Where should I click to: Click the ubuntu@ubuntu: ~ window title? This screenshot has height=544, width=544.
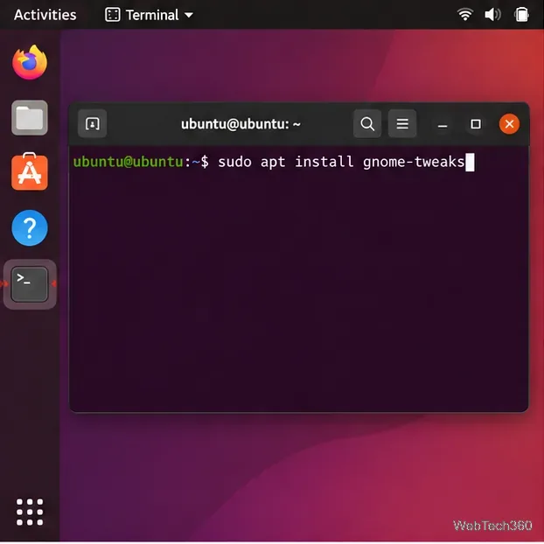[x=241, y=124]
